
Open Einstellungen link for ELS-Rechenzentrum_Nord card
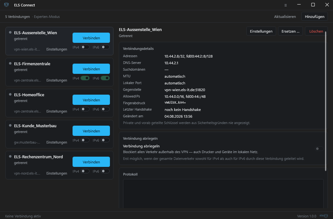(x=57, y=173)
